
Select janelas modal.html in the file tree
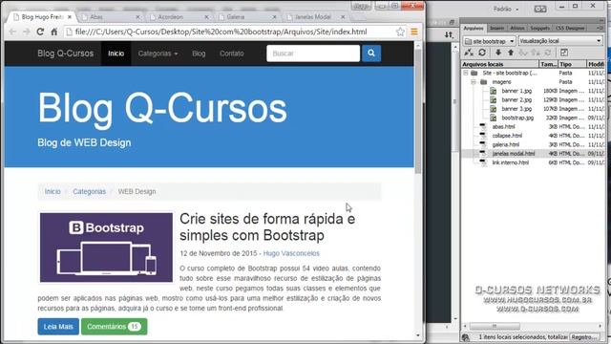[x=514, y=154]
